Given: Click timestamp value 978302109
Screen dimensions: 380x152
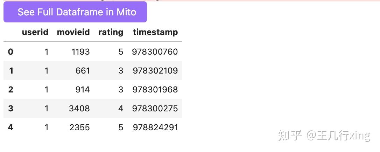Looking at the screenshot, I should tap(155, 71).
